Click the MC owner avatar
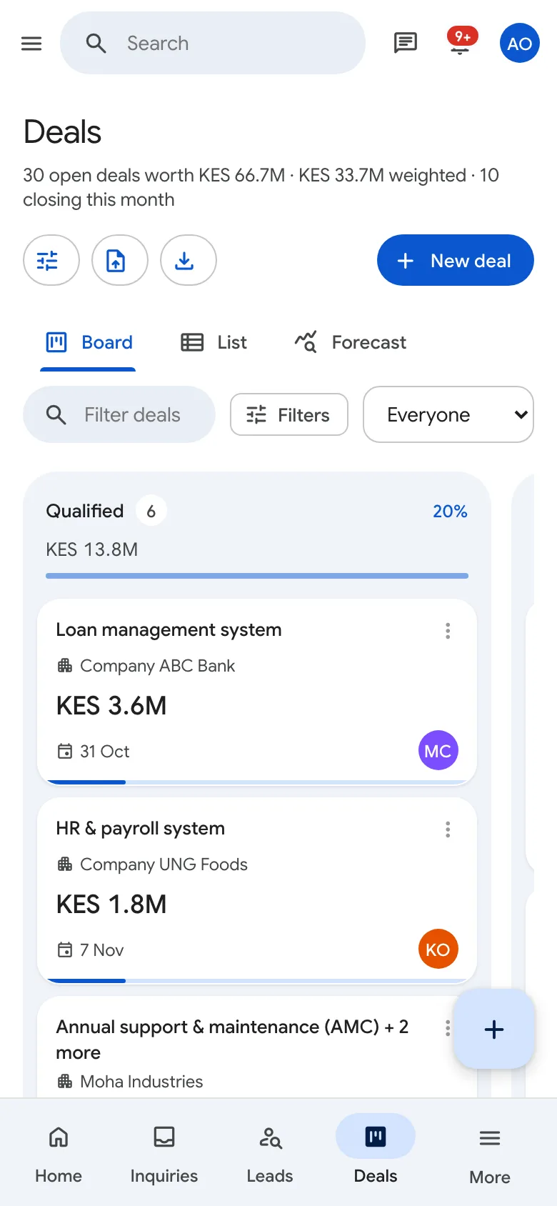Image resolution: width=557 pixels, height=1206 pixels. coord(438,750)
